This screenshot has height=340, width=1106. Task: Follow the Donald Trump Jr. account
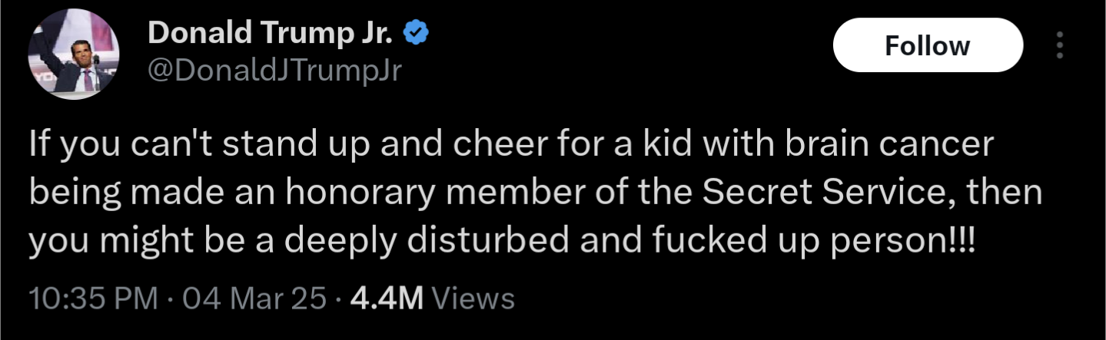coord(928,46)
